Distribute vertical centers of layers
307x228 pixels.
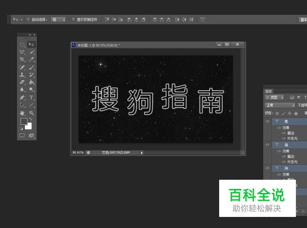click(161, 19)
